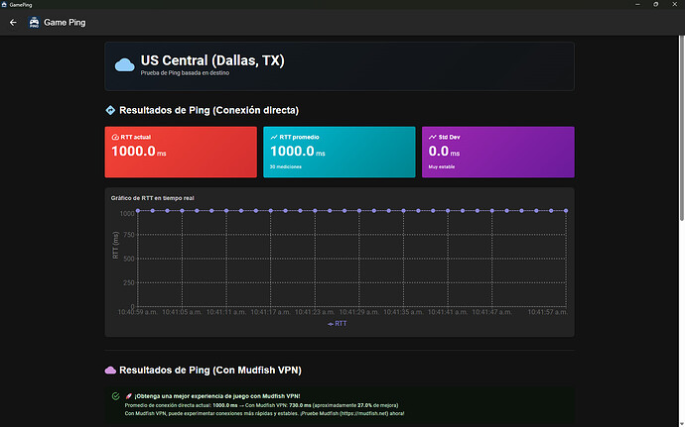Select the teal RTT promedio card
Screen dimensions: 685x427
(x=340, y=153)
